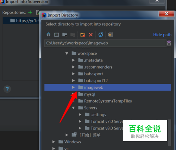Go to the Home directory icon
The width and height of the screenshot is (176, 150).
pyautogui.click(x=48, y=35)
